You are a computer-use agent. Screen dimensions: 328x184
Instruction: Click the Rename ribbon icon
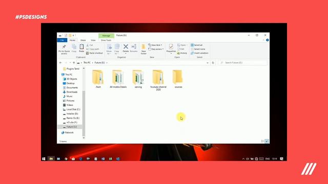pyautogui.click(x=134, y=47)
